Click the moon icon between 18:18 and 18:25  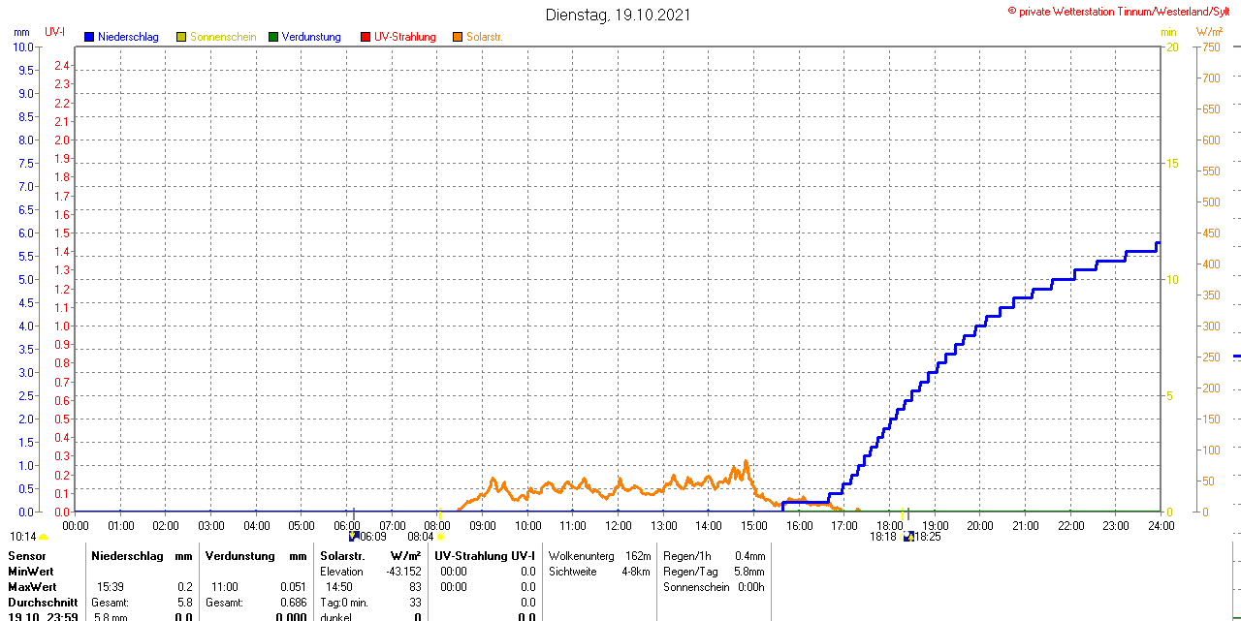coord(907,536)
